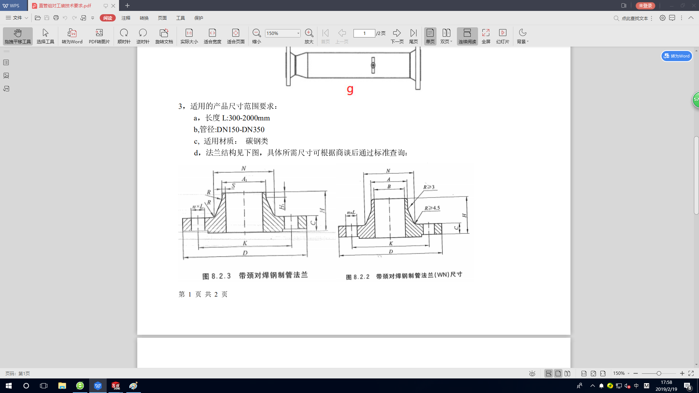Click the 放大 zoom in icon
This screenshot has height=393, width=699.
click(309, 36)
